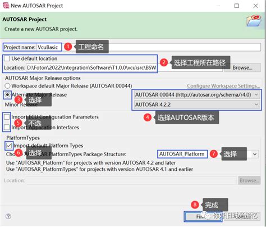
Task: Check Import ECU Configuration Parameters
Action: coord(7,117)
